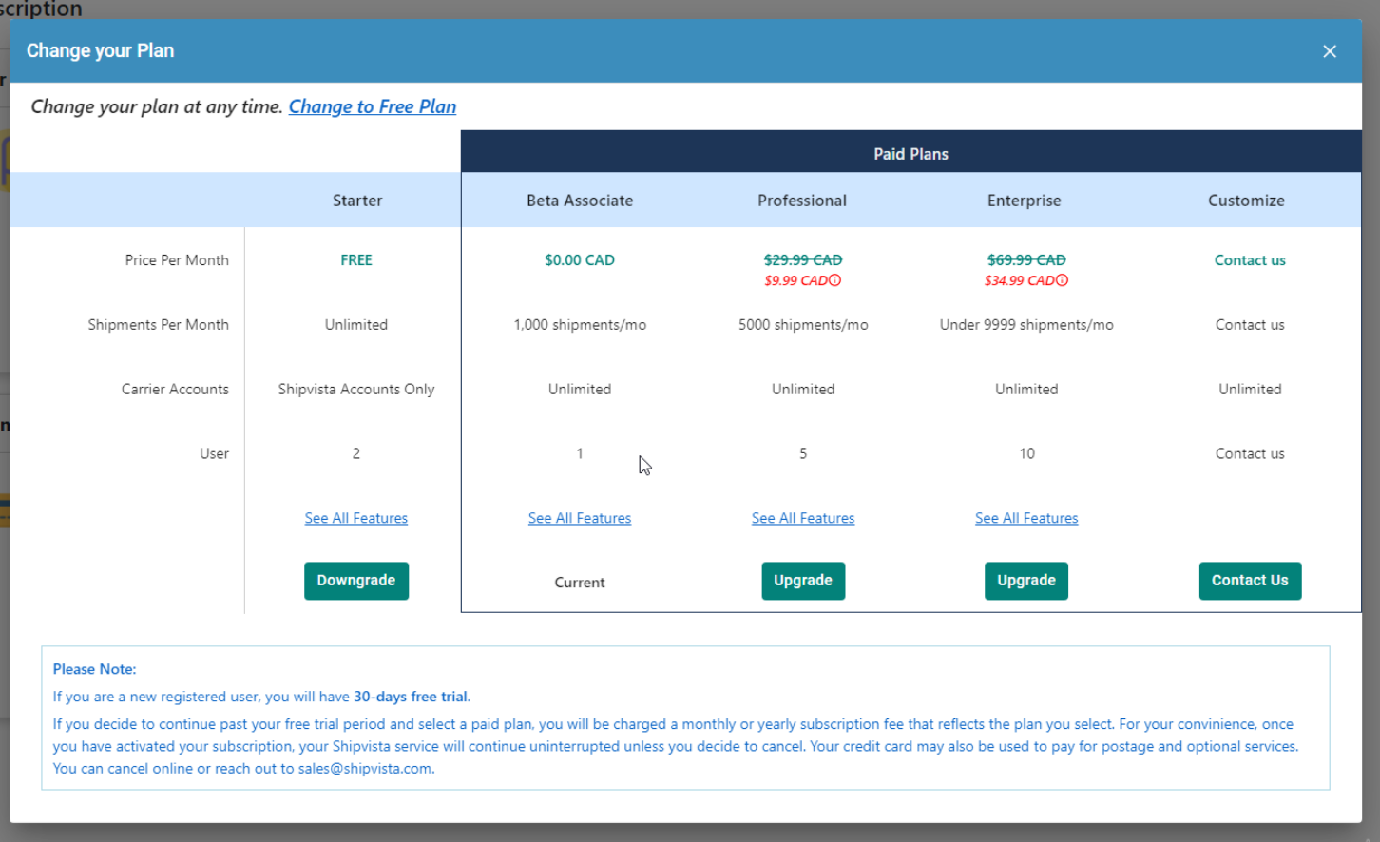Click the Contact Us button for Customize
This screenshot has width=1380, height=842.
[1250, 581]
